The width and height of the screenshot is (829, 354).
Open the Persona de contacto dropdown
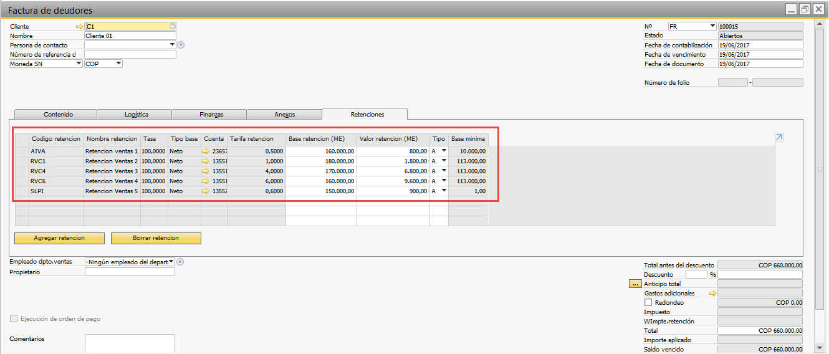coord(172,45)
